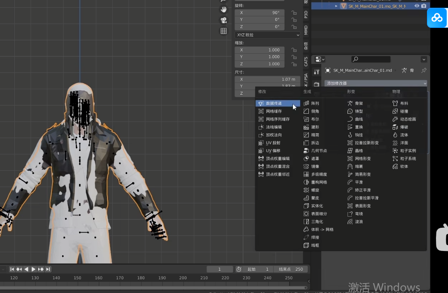
Task: Click the 添加修改器 Add Modifier button
Action: pos(374,83)
